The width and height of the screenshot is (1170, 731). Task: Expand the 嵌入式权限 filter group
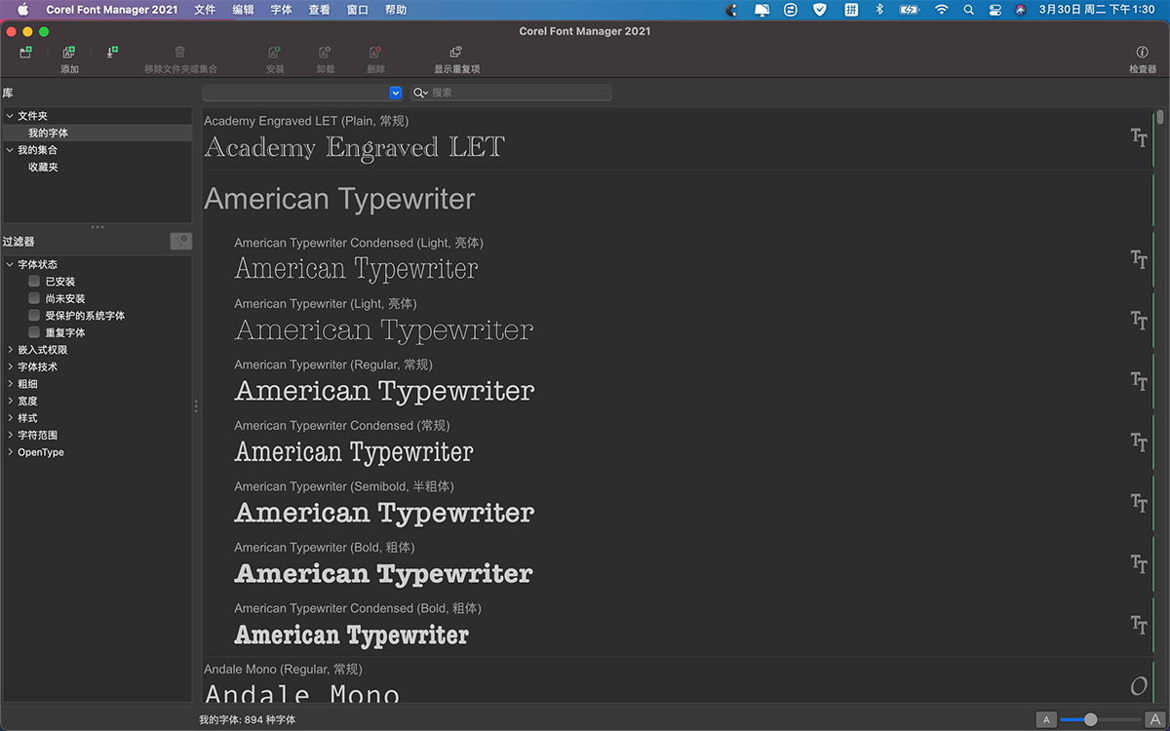[10, 349]
